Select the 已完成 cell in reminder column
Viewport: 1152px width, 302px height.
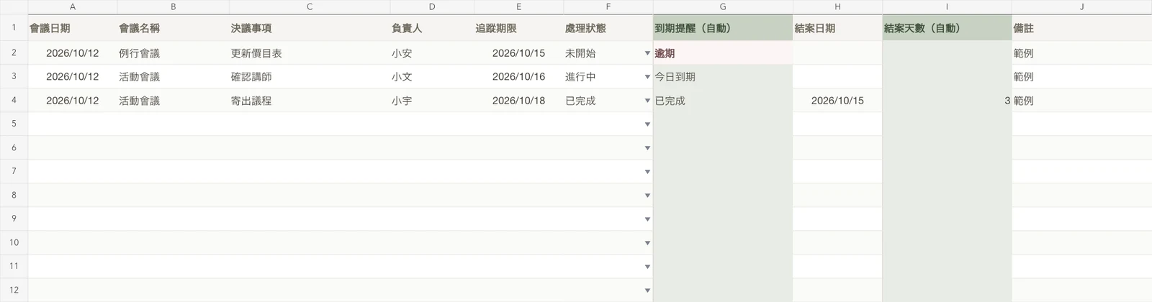tap(723, 101)
